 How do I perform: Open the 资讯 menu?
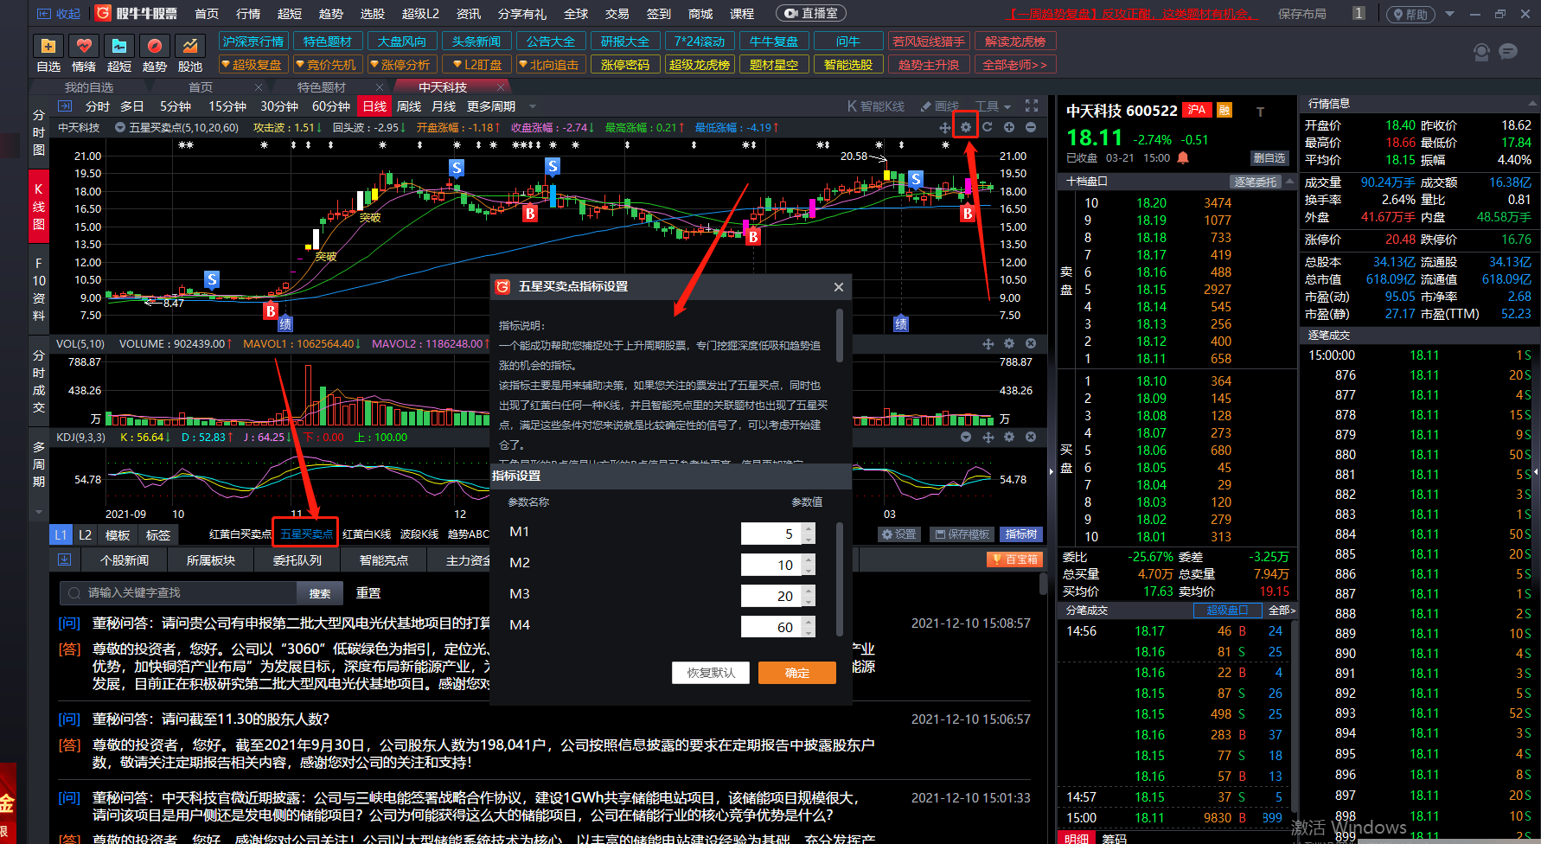[469, 13]
